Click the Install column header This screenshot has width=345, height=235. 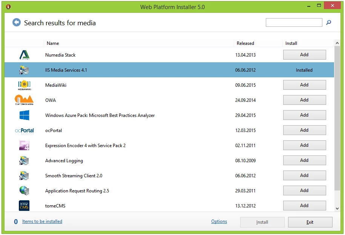(308, 43)
